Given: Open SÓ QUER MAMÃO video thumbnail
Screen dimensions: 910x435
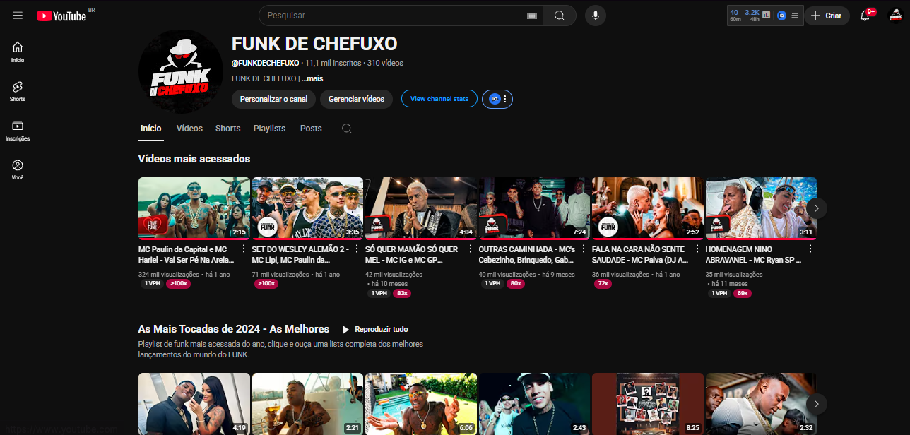Looking at the screenshot, I should tap(421, 208).
